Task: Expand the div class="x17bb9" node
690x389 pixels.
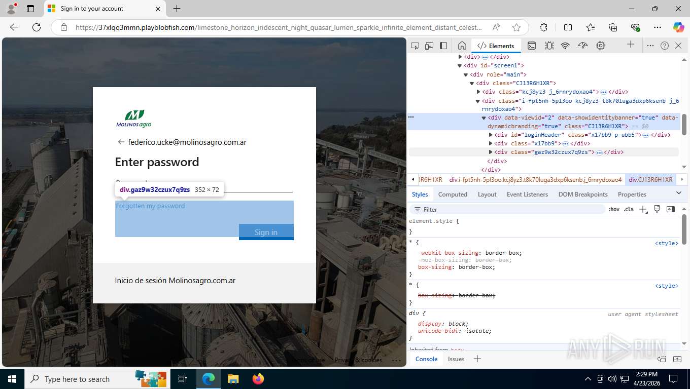Action: [x=491, y=143]
